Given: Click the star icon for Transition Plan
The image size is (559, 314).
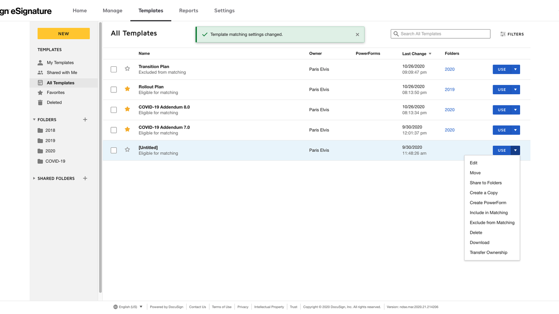Looking at the screenshot, I should 127,69.
